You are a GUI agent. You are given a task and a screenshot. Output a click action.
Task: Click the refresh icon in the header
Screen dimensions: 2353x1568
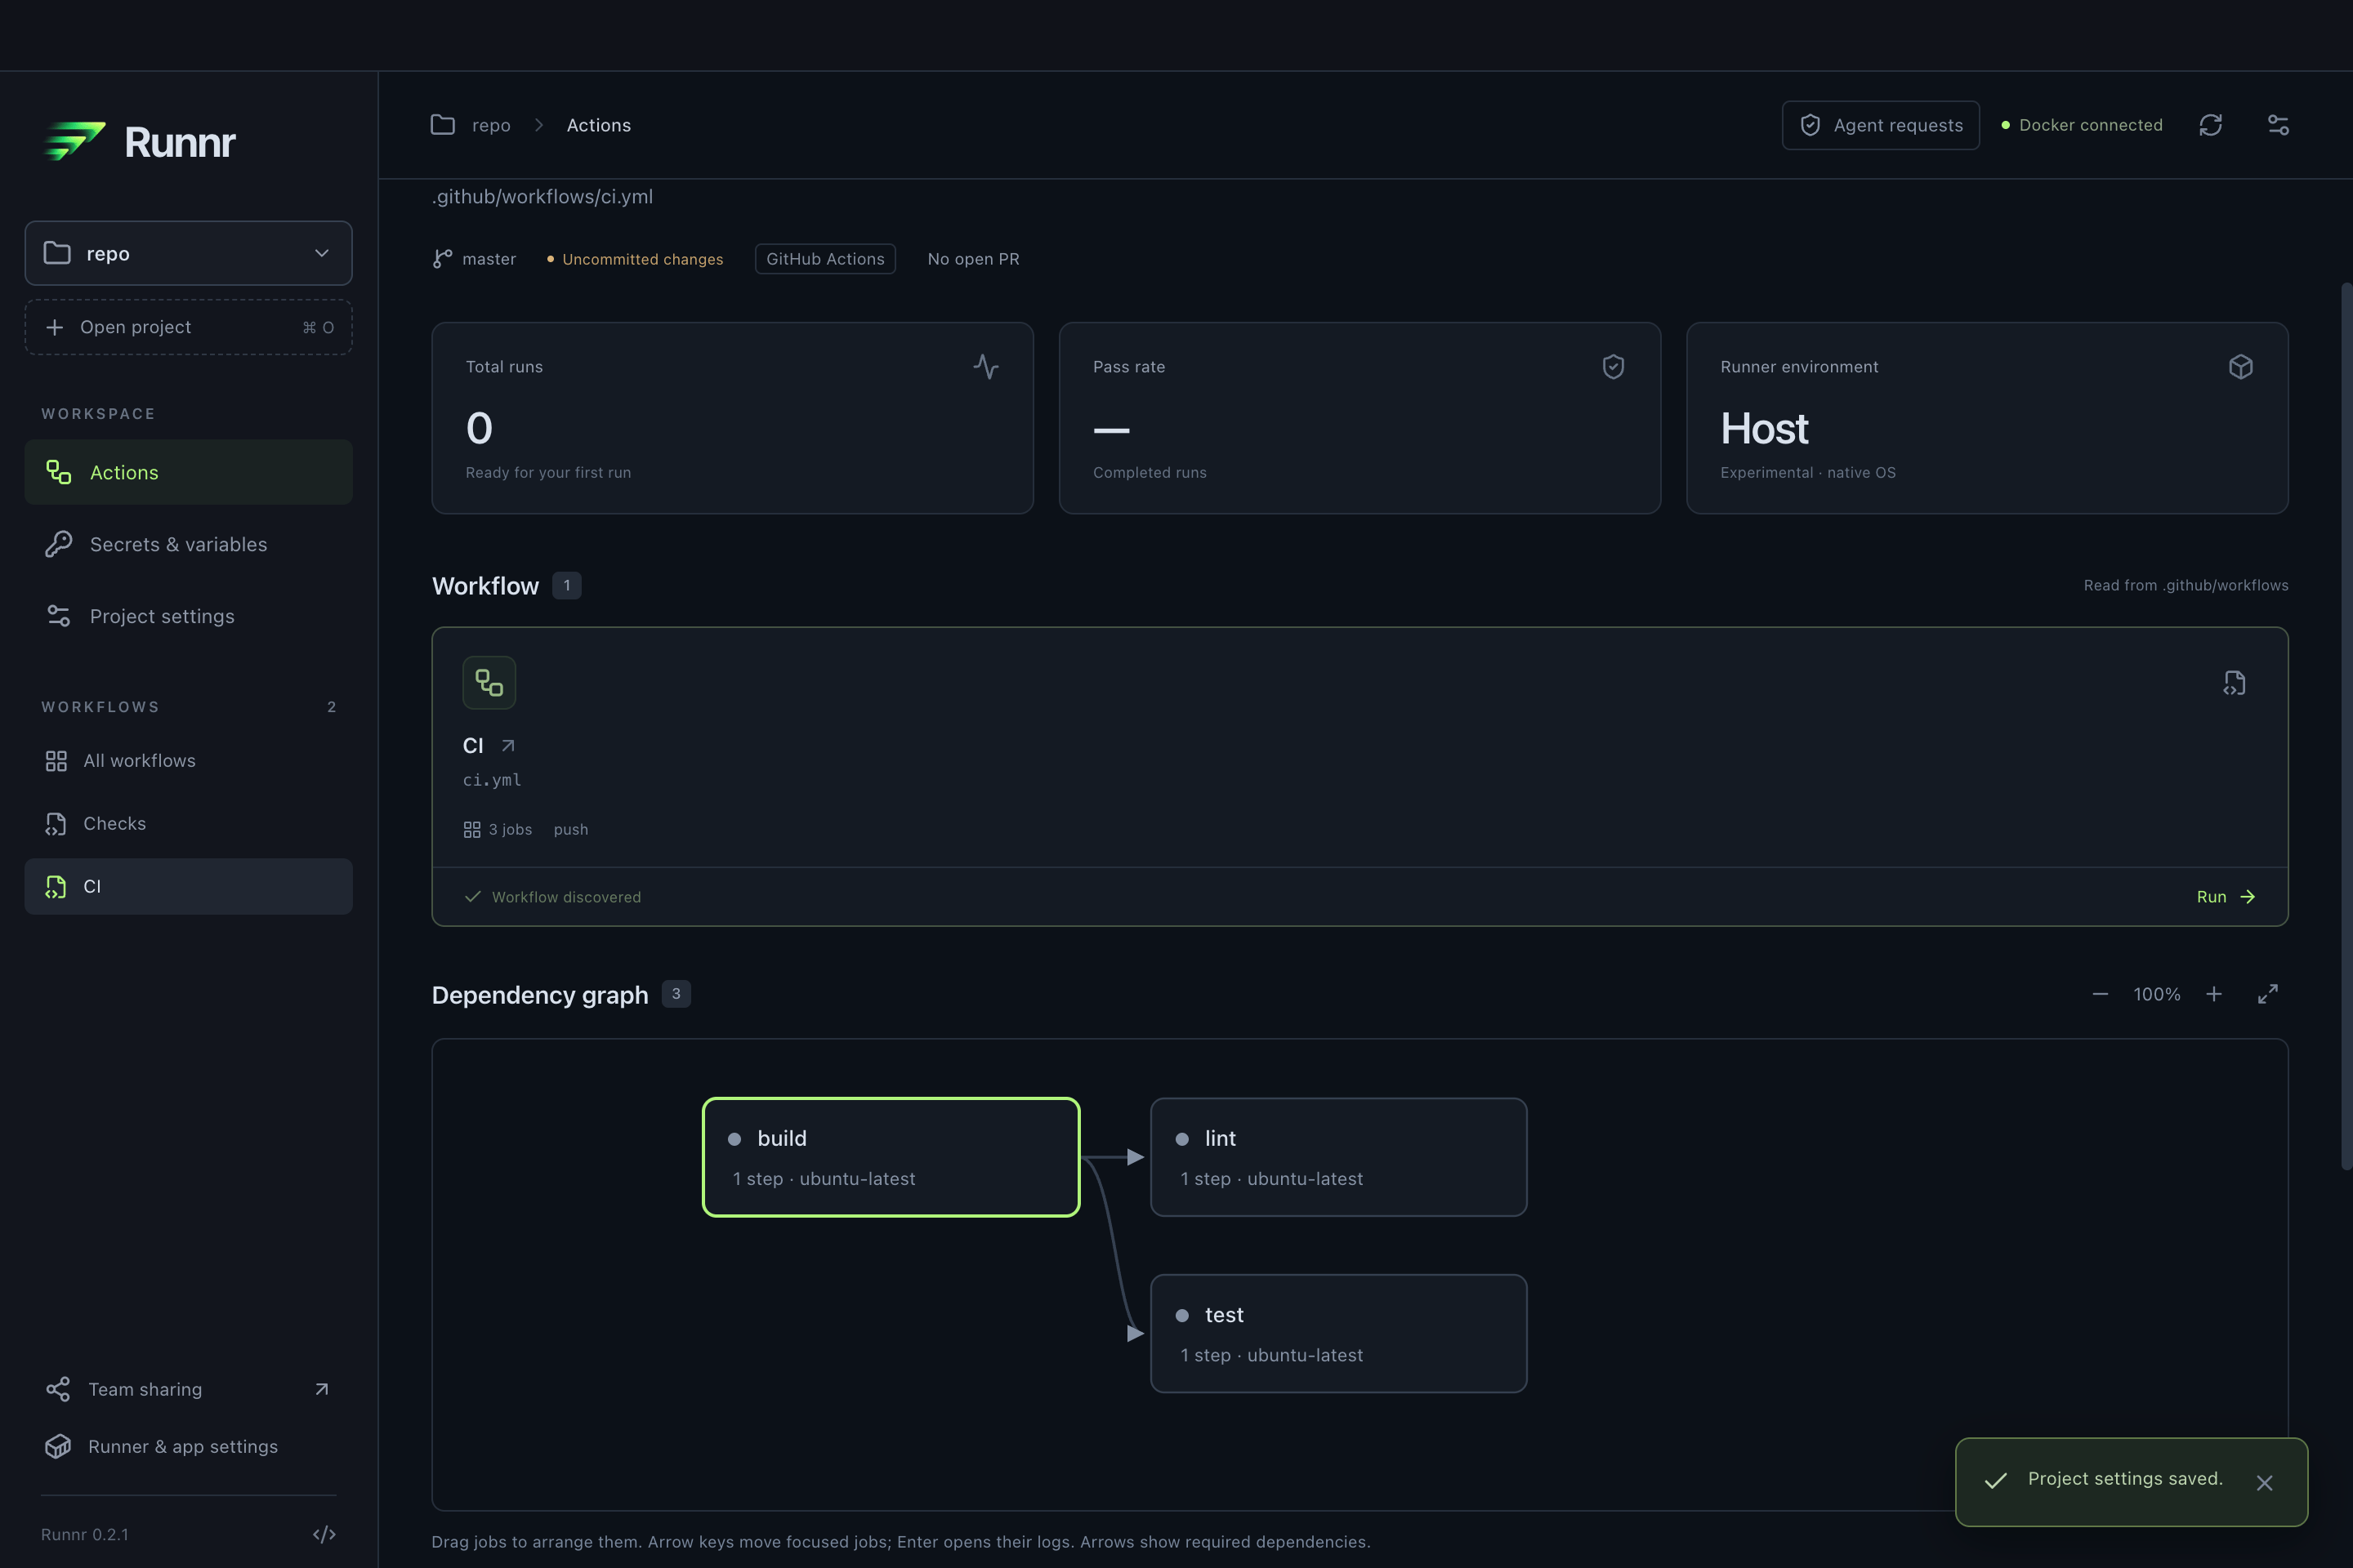click(2210, 125)
